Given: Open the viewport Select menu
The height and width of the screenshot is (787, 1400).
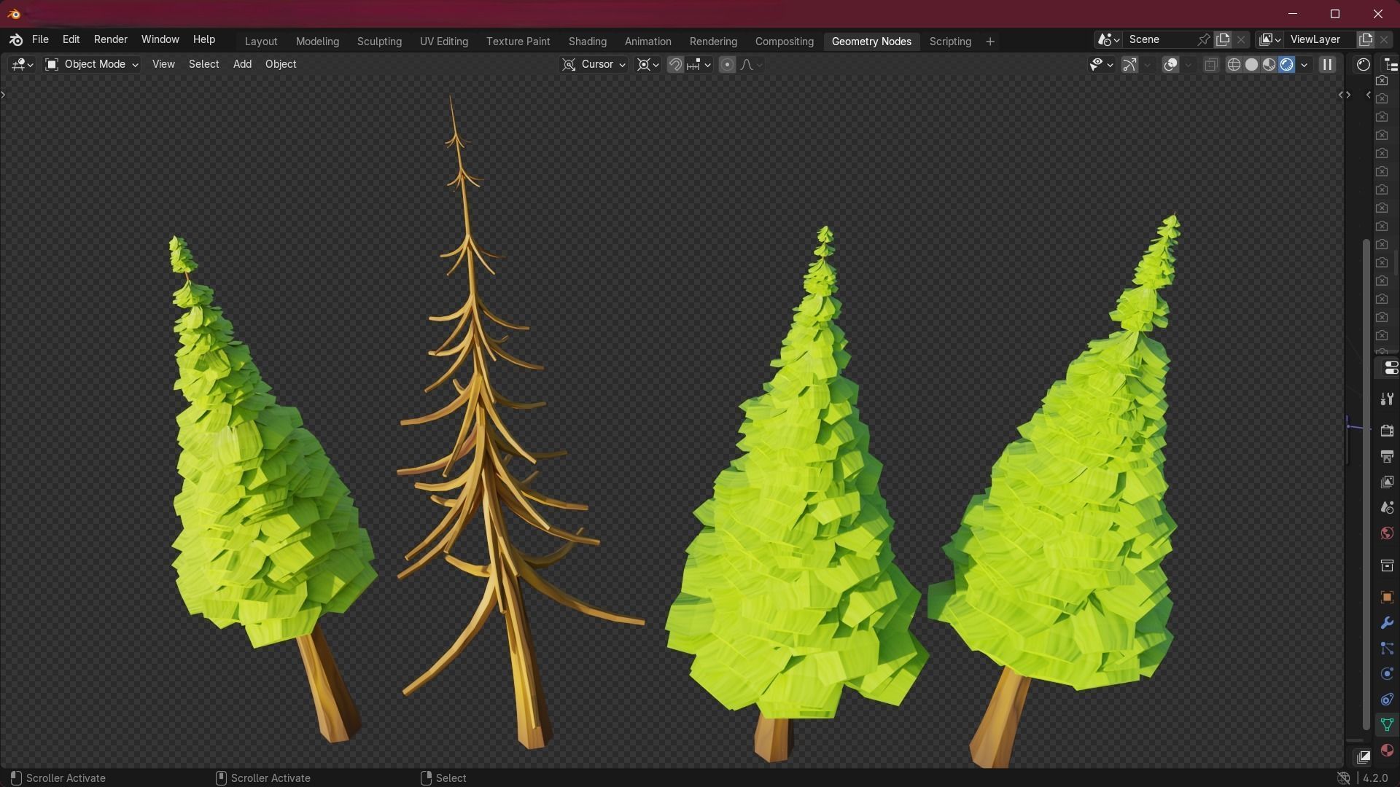Looking at the screenshot, I should [203, 65].
